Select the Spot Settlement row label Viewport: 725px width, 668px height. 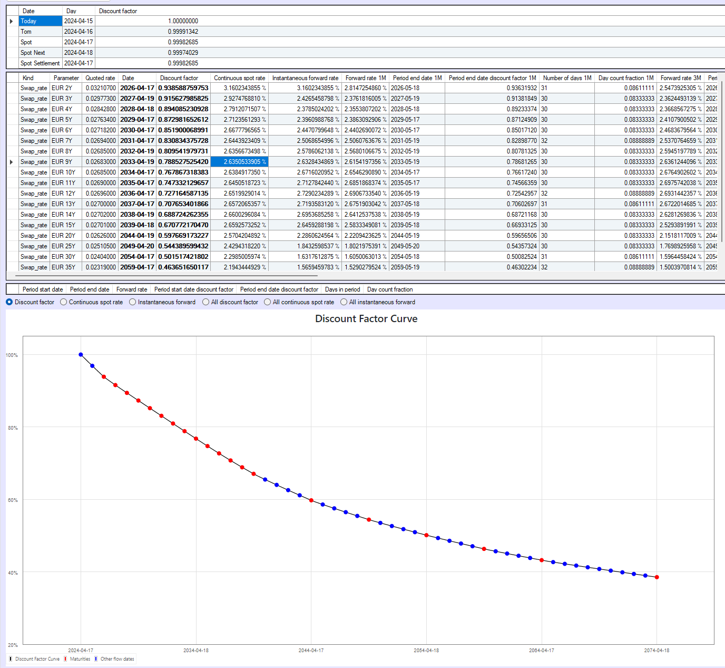41,63
